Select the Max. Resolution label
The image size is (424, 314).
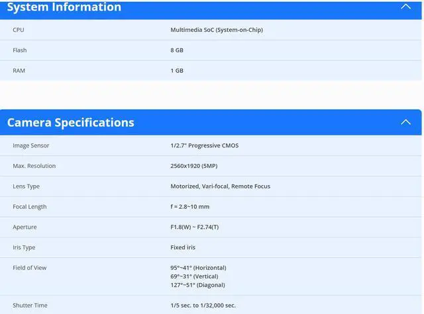(34, 166)
